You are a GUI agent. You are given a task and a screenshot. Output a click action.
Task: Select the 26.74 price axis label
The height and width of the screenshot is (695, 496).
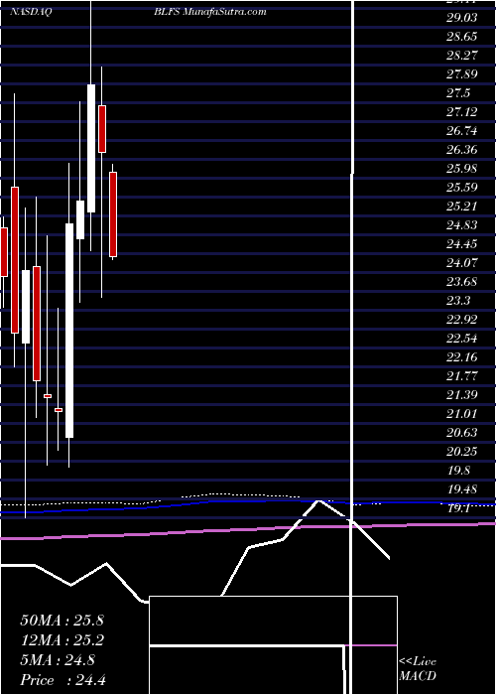coord(462,131)
